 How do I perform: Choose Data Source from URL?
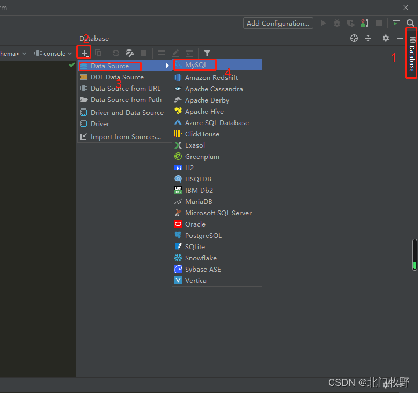coord(125,88)
